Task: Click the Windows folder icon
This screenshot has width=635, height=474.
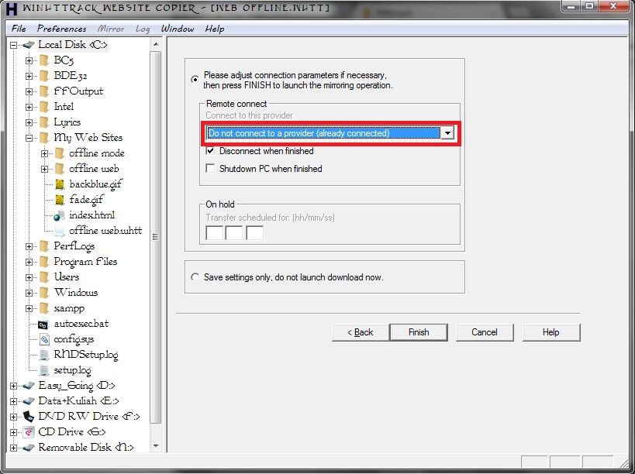Action: [44, 293]
